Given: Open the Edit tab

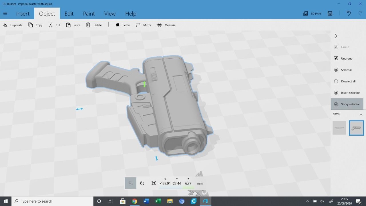Looking at the screenshot, I should [69, 13].
